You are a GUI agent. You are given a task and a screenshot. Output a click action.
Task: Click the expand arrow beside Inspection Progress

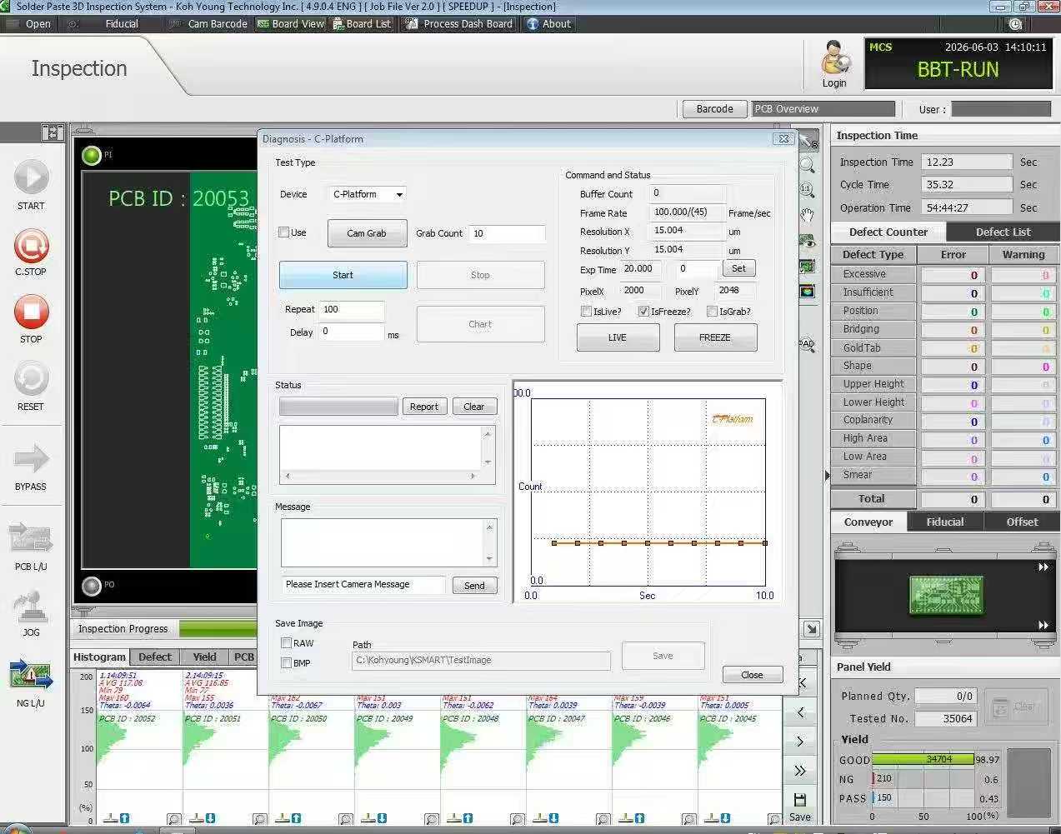click(x=812, y=629)
